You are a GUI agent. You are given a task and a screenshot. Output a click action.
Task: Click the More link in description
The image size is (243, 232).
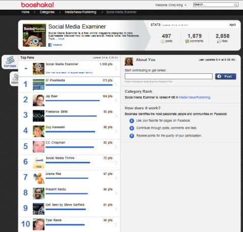pyautogui.click(x=61, y=39)
